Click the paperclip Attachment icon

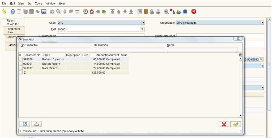tap(65, 12)
